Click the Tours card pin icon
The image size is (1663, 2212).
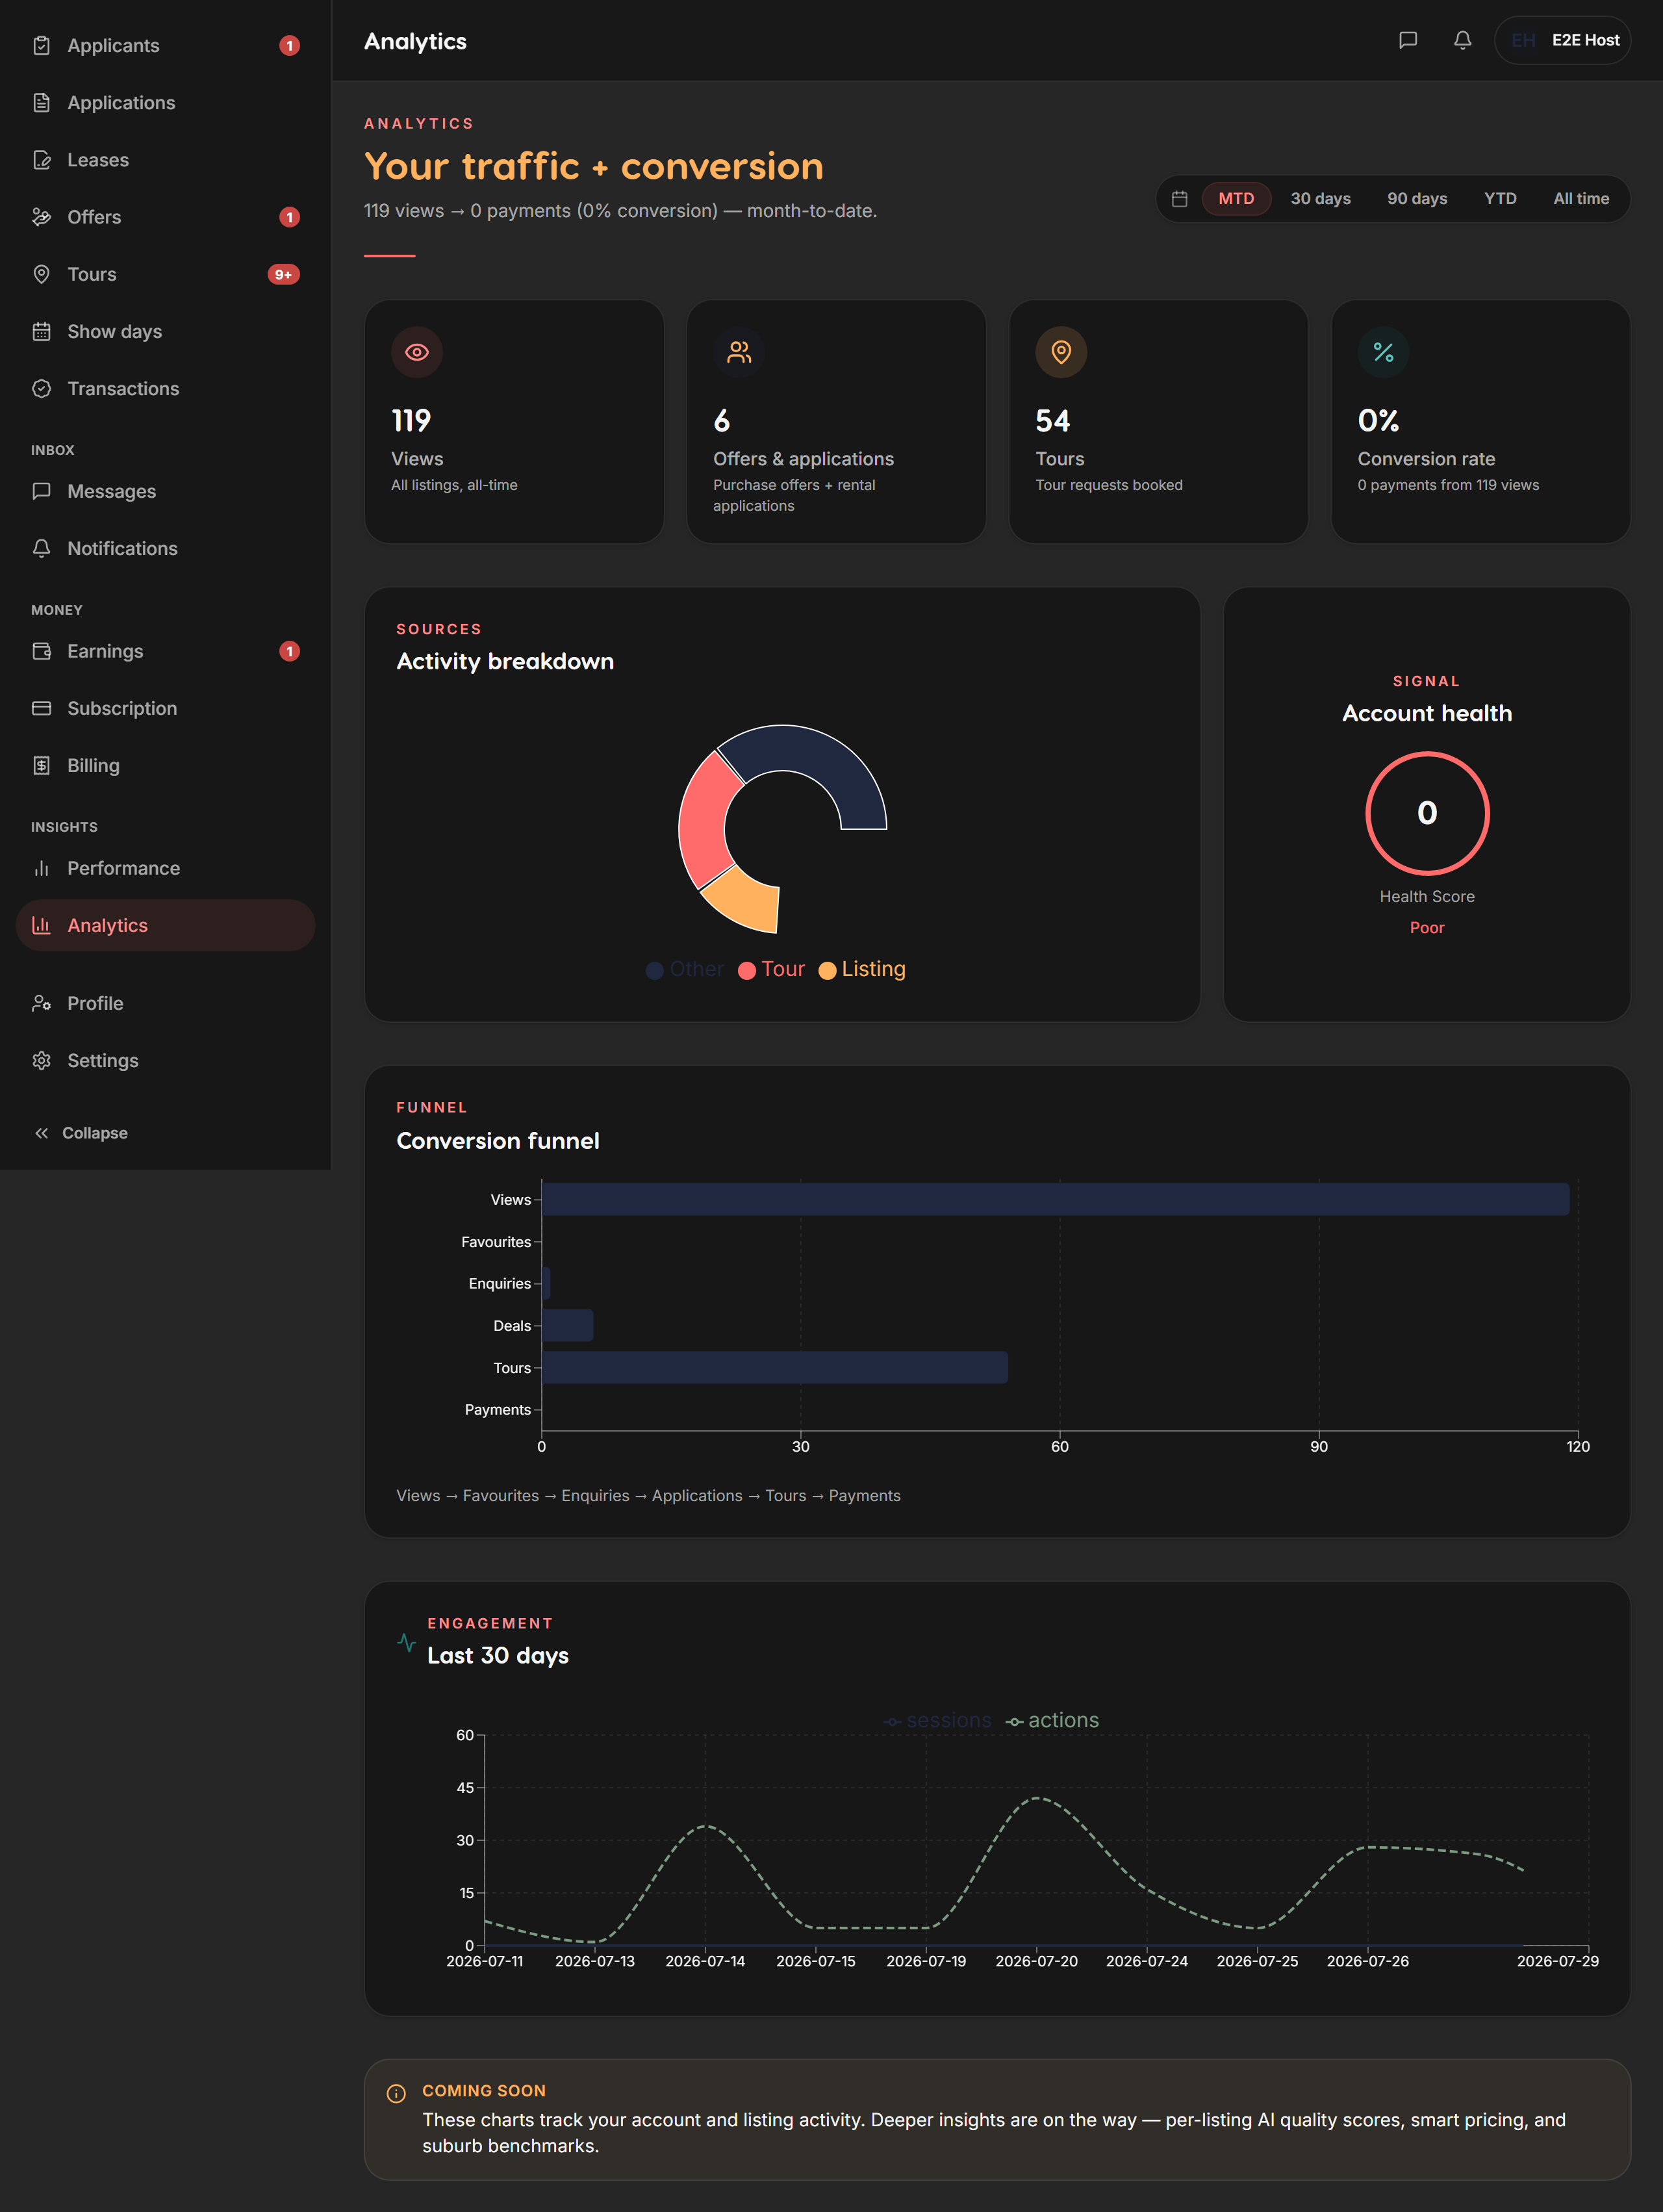coord(1061,352)
